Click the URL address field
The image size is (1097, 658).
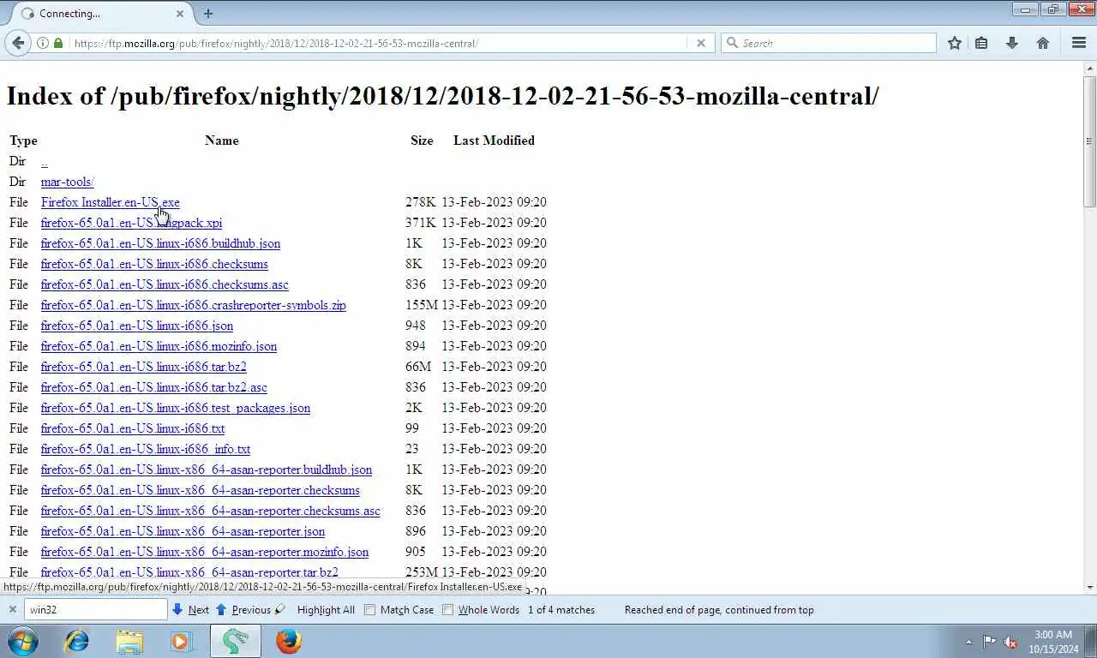[x=377, y=43]
